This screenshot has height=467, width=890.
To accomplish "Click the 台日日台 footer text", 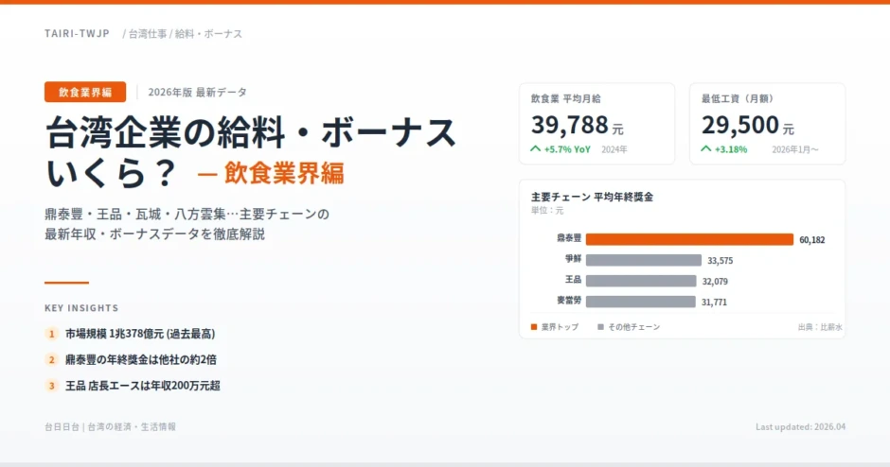I will 62,426.
